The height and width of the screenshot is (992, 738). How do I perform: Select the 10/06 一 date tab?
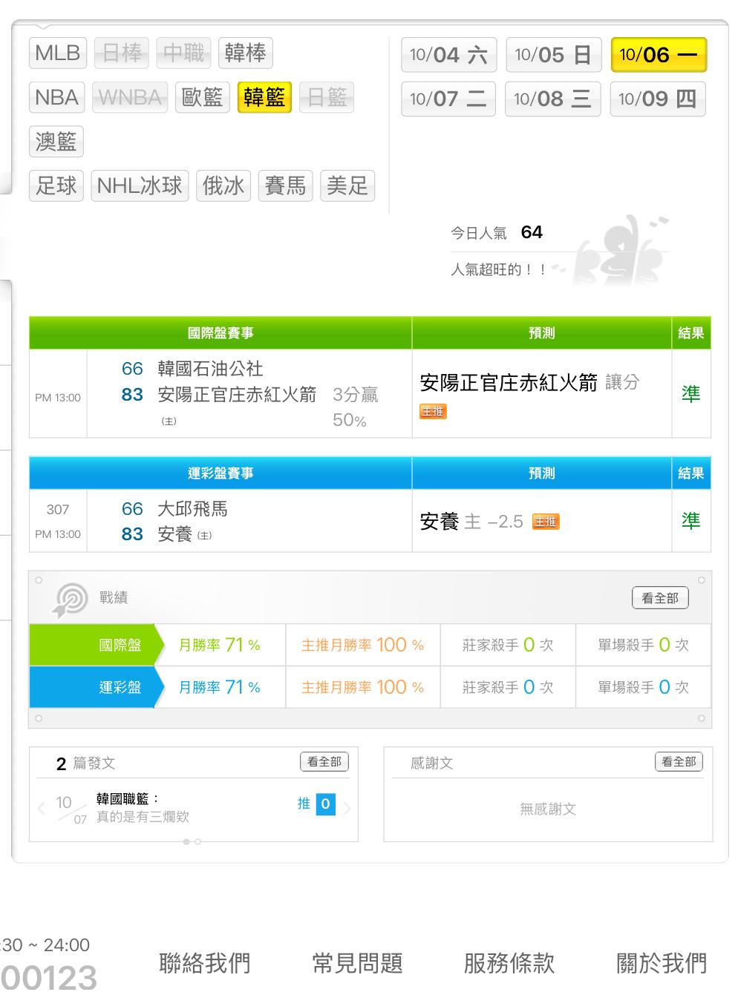coord(659,55)
